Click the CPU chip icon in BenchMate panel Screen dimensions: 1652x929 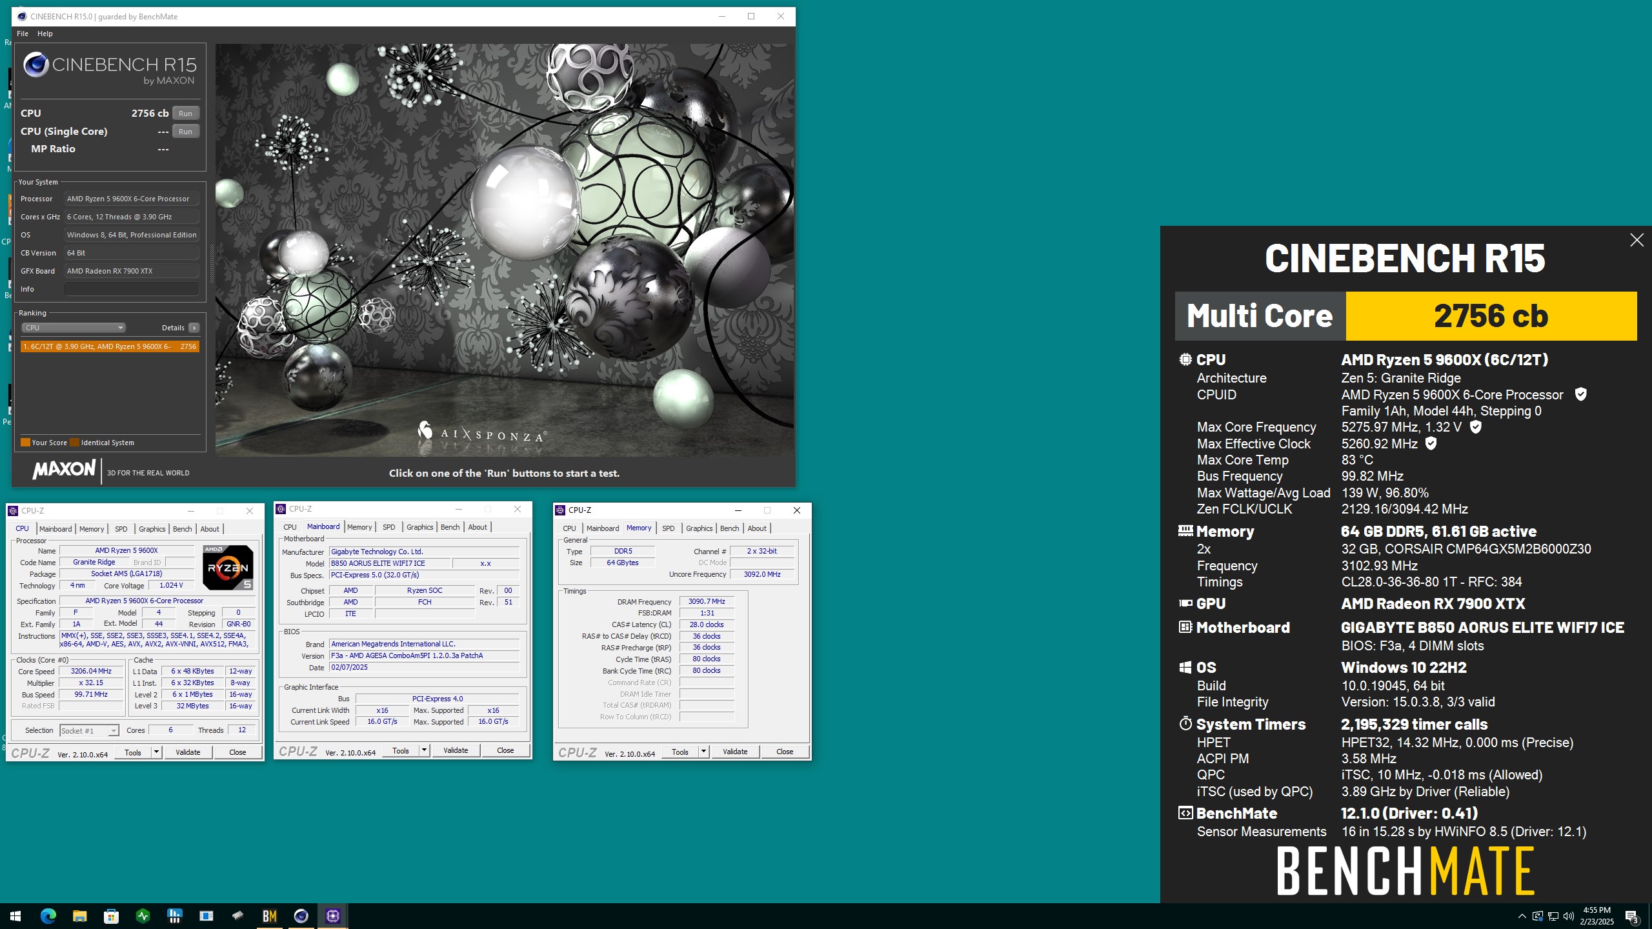click(x=1185, y=359)
